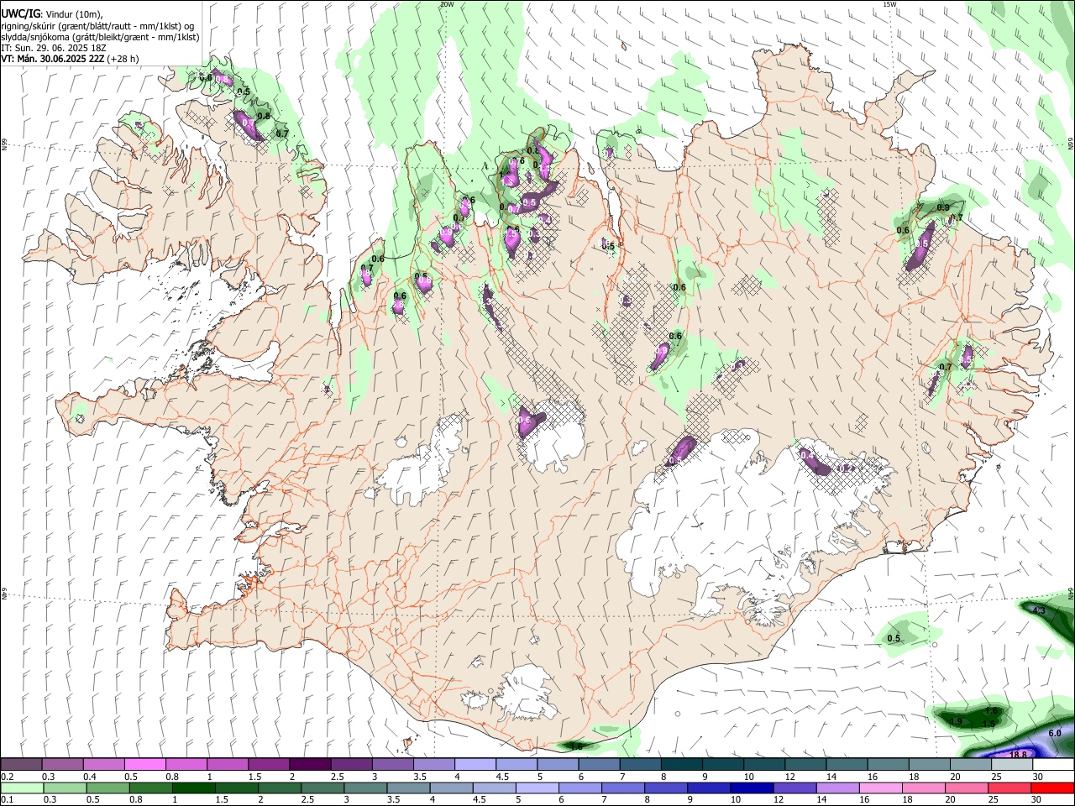Click the blue swatch between 7 and 8 in lower row
The image size is (1075, 806).
[623, 788]
